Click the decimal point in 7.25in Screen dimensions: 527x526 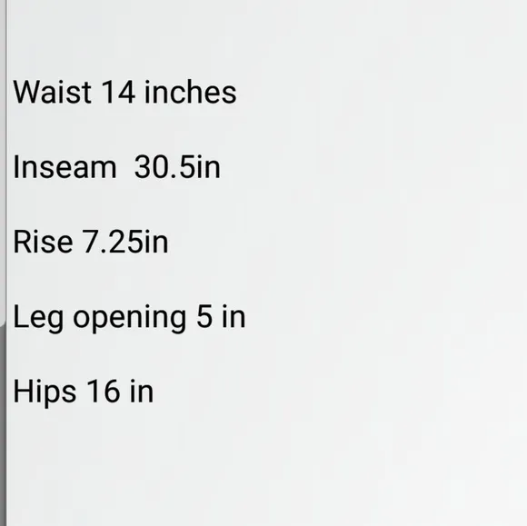[104, 251]
